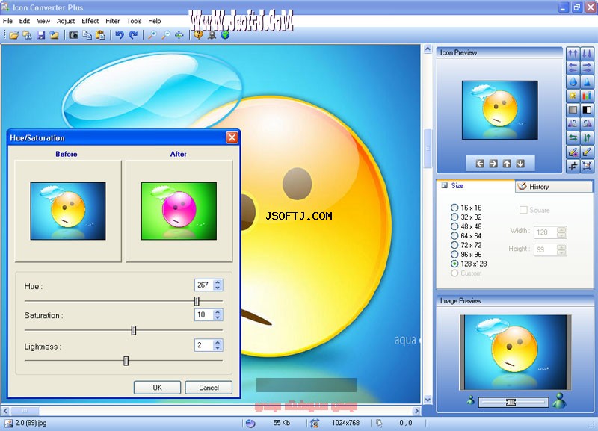
Task: Open the View menu
Action: 43,21
